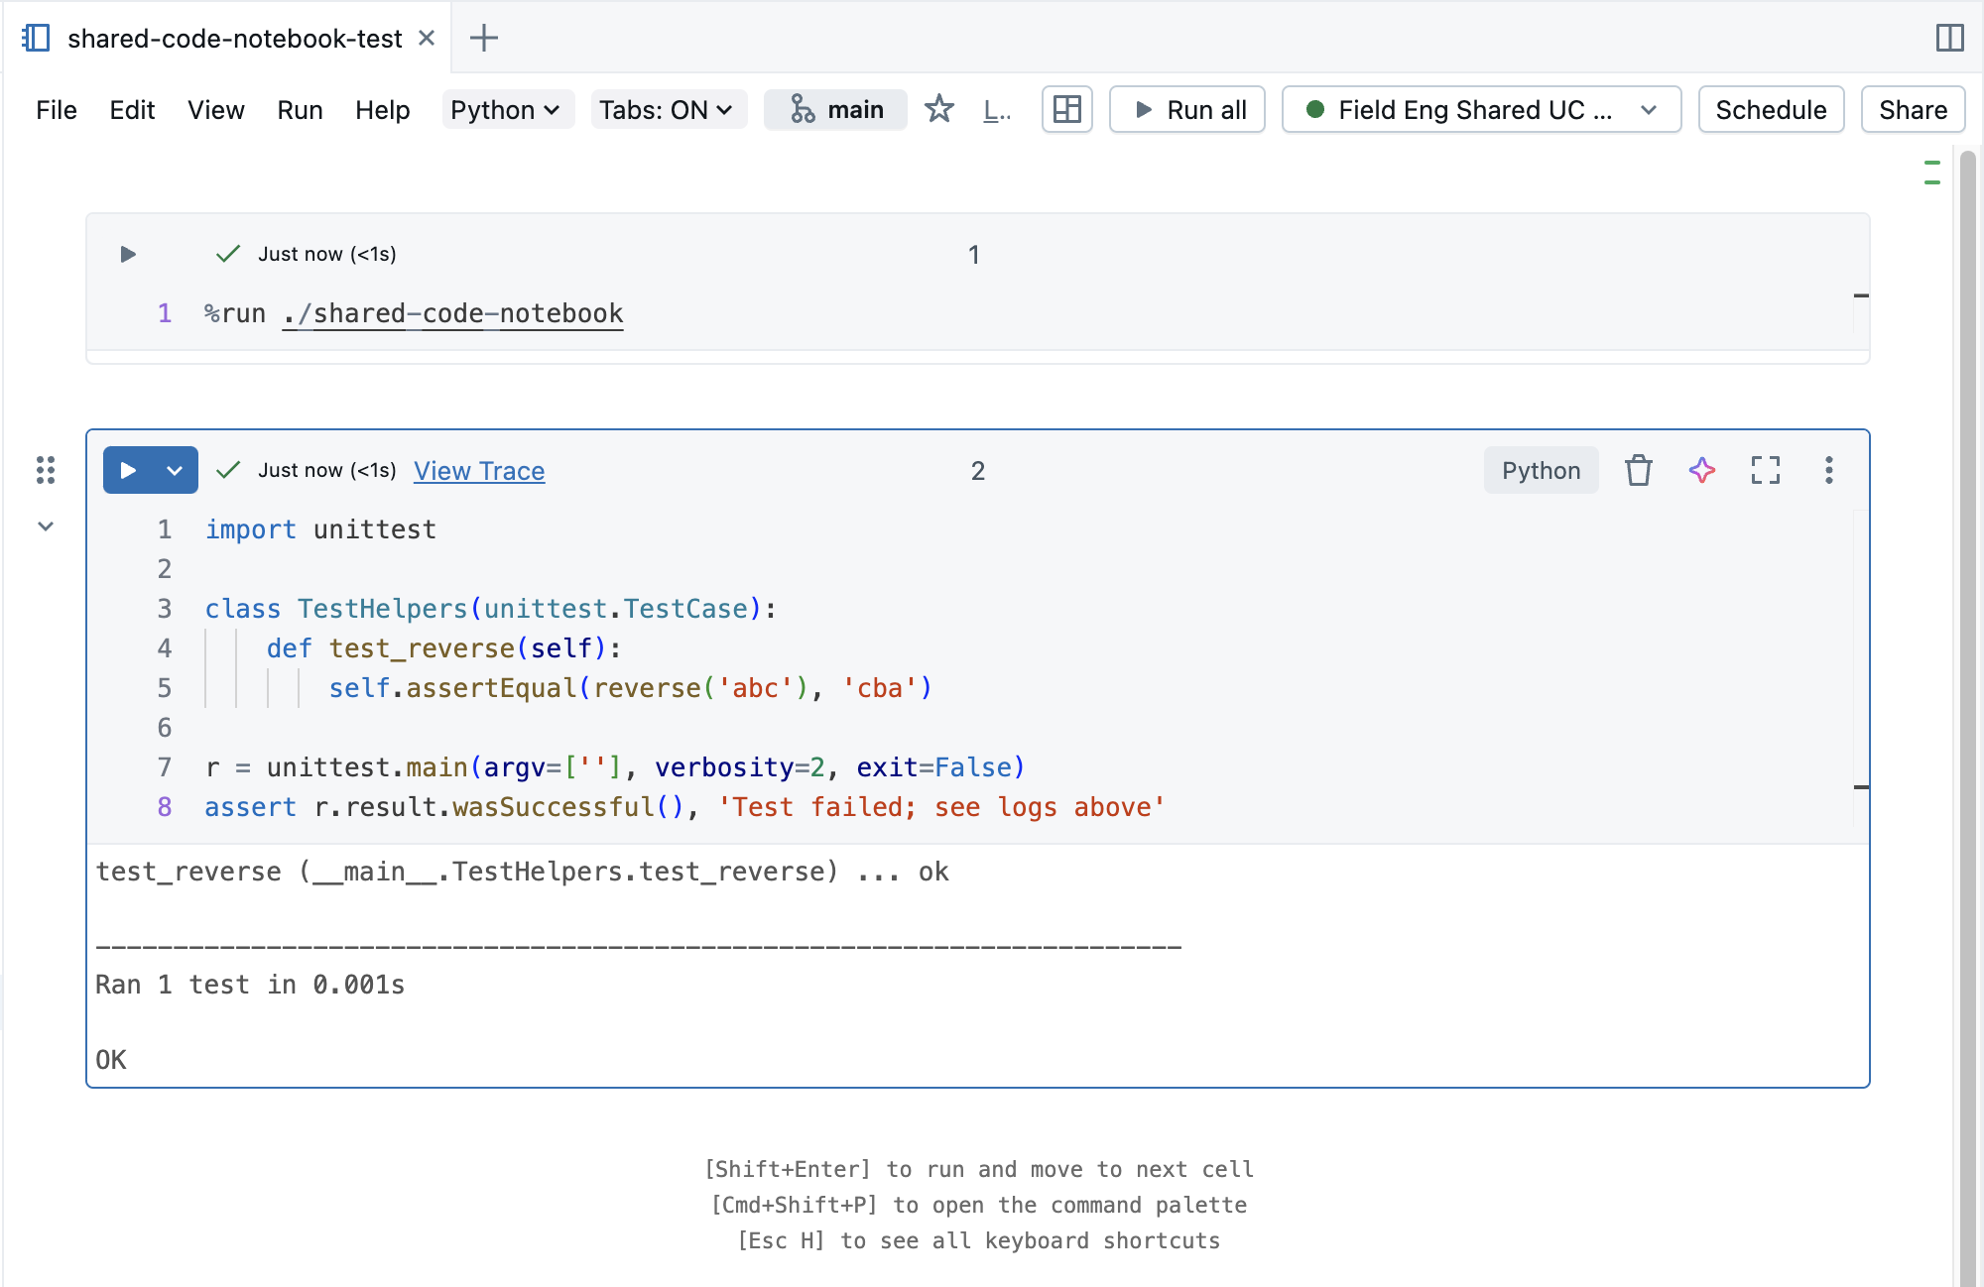Grab the drag handle beside cell 2
Image resolution: width=1984 pixels, height=1287 pixels.
[x=45, y=471]
